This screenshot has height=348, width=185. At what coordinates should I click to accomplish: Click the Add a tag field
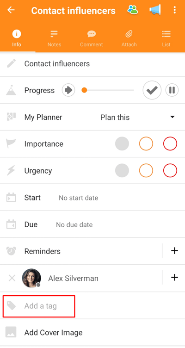click(x=39, y=306)
